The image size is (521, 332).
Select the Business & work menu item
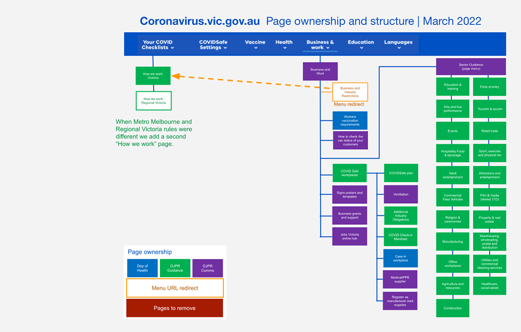coord(320,45)
